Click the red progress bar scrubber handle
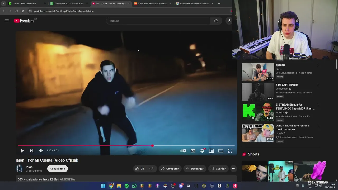This screenshot has height=190, width=338. tap(152, 146)
